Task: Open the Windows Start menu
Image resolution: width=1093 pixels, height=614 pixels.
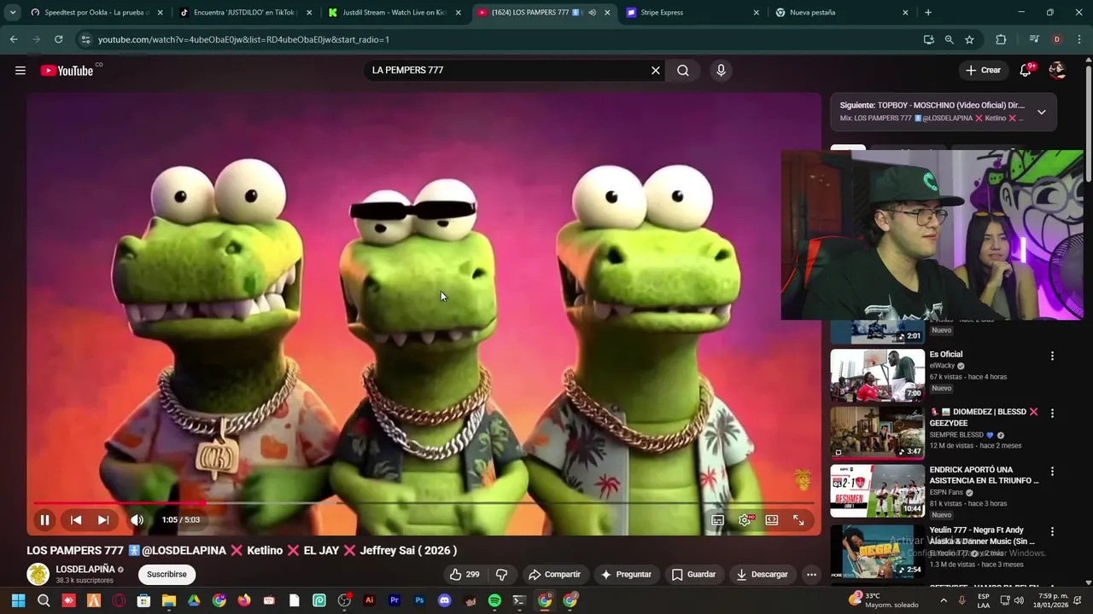Action: click(18, 600)
